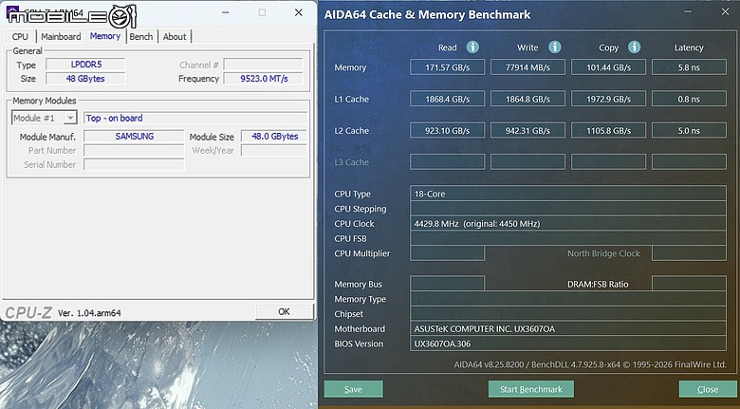740x409 pixels.
Task: Click the Top - on board field
Action: [195, 118]
